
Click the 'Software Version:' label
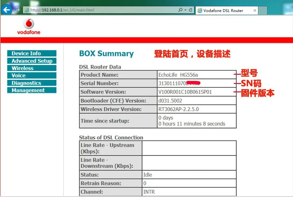(103, 92)
